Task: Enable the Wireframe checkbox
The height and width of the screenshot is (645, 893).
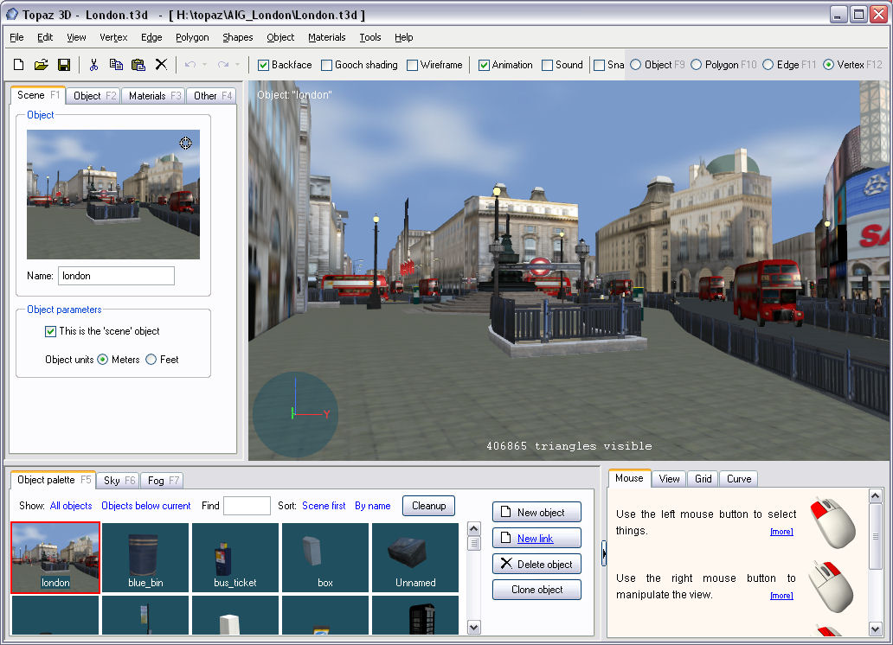Action: pyautogui.click(x=413, y=65)
